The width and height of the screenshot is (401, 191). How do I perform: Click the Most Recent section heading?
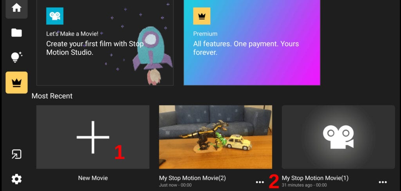click(x=52, y=96)
